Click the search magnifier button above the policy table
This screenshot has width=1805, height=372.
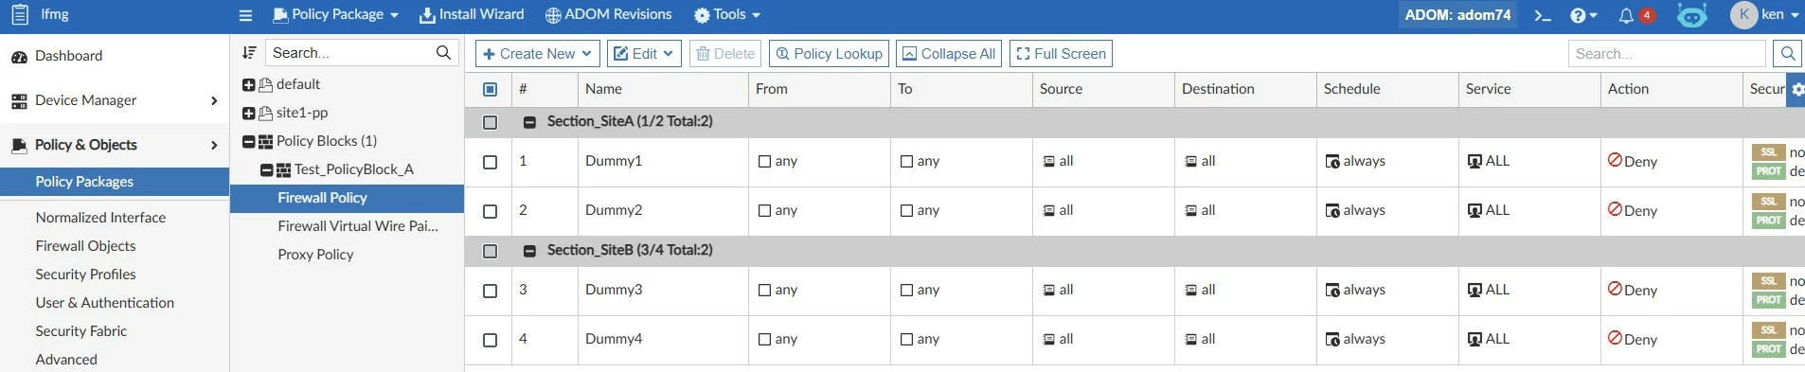[x=1787, y=54]
